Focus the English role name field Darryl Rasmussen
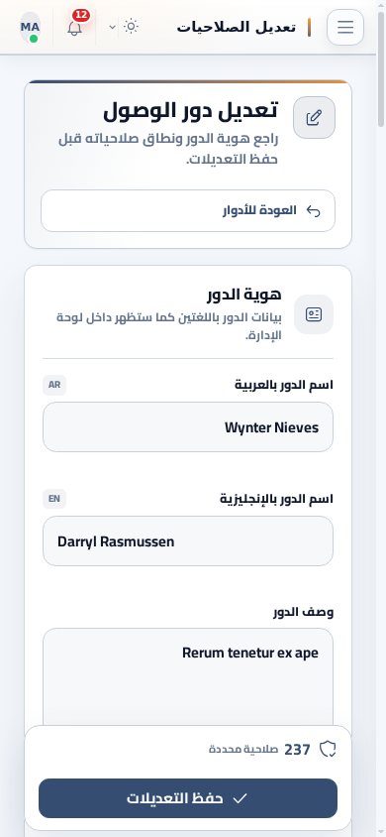 pyautogui.click(x=188, y=540)
